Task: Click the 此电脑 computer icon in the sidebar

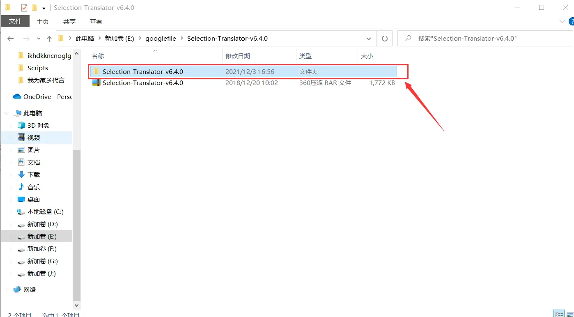Action: pyautogui.click(x=18, y=113)
